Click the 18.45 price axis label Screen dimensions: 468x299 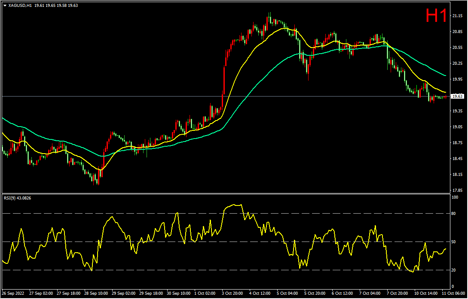tap(458, 159)
